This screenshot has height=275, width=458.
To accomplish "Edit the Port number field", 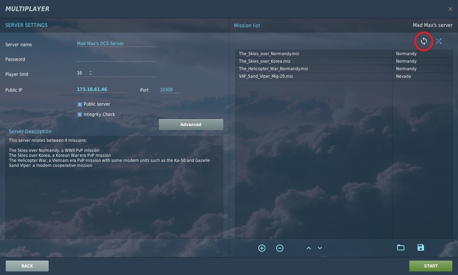I will click(170, 90).
